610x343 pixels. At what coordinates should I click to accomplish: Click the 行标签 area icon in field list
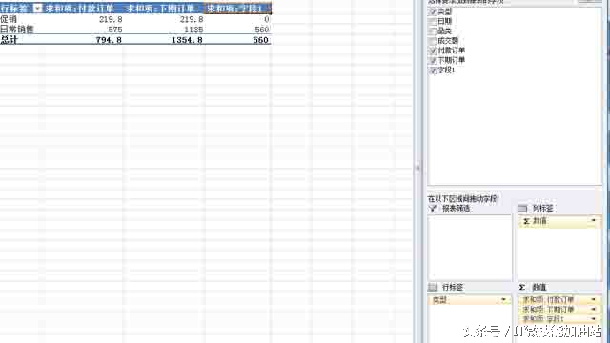point(433,287)
